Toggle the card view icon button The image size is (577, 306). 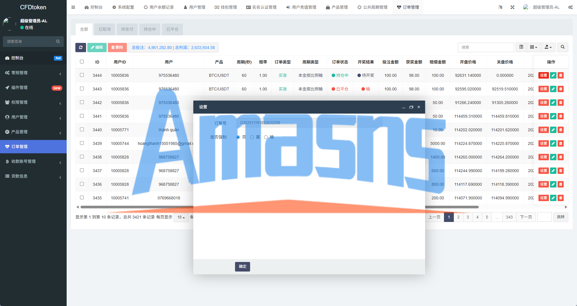click(x=521, y=47)
